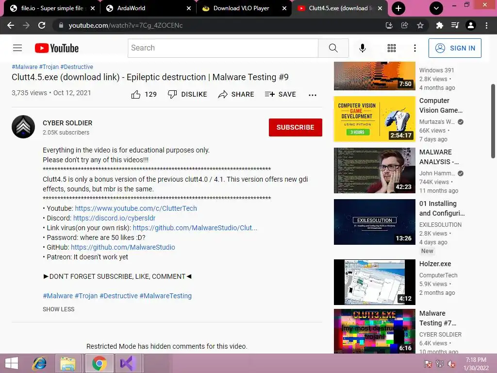
Task: Open Chrome from the taskbar
Action: [x=99, y=363]
